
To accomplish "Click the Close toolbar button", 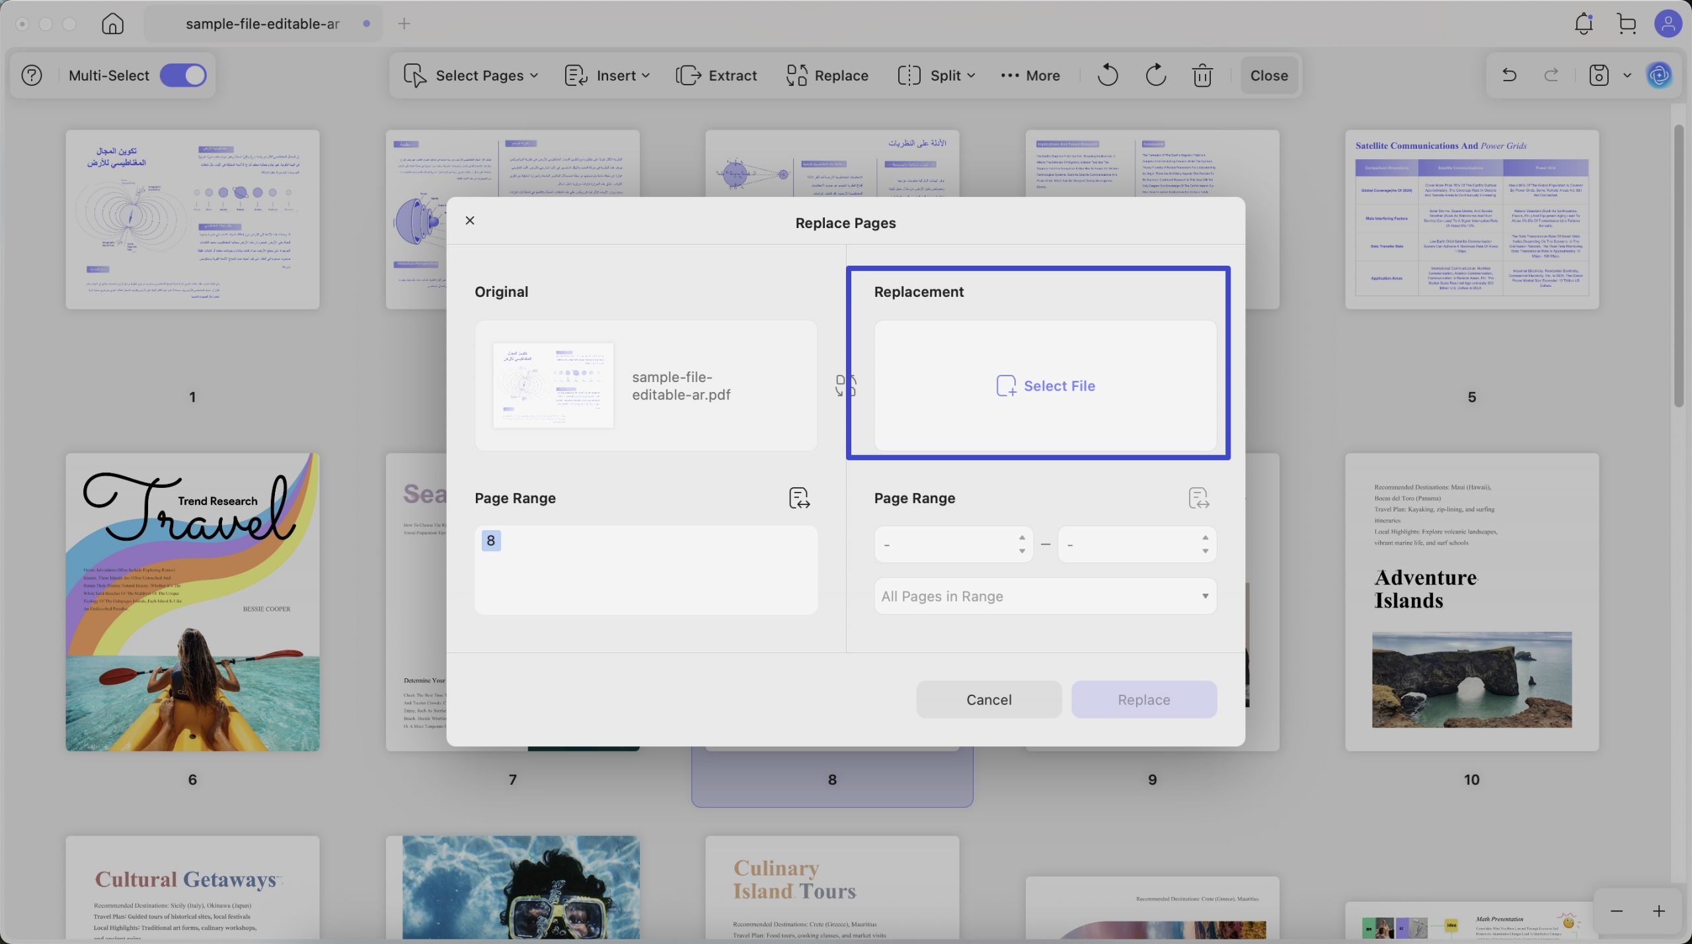I will click(x=1269, y=75).
